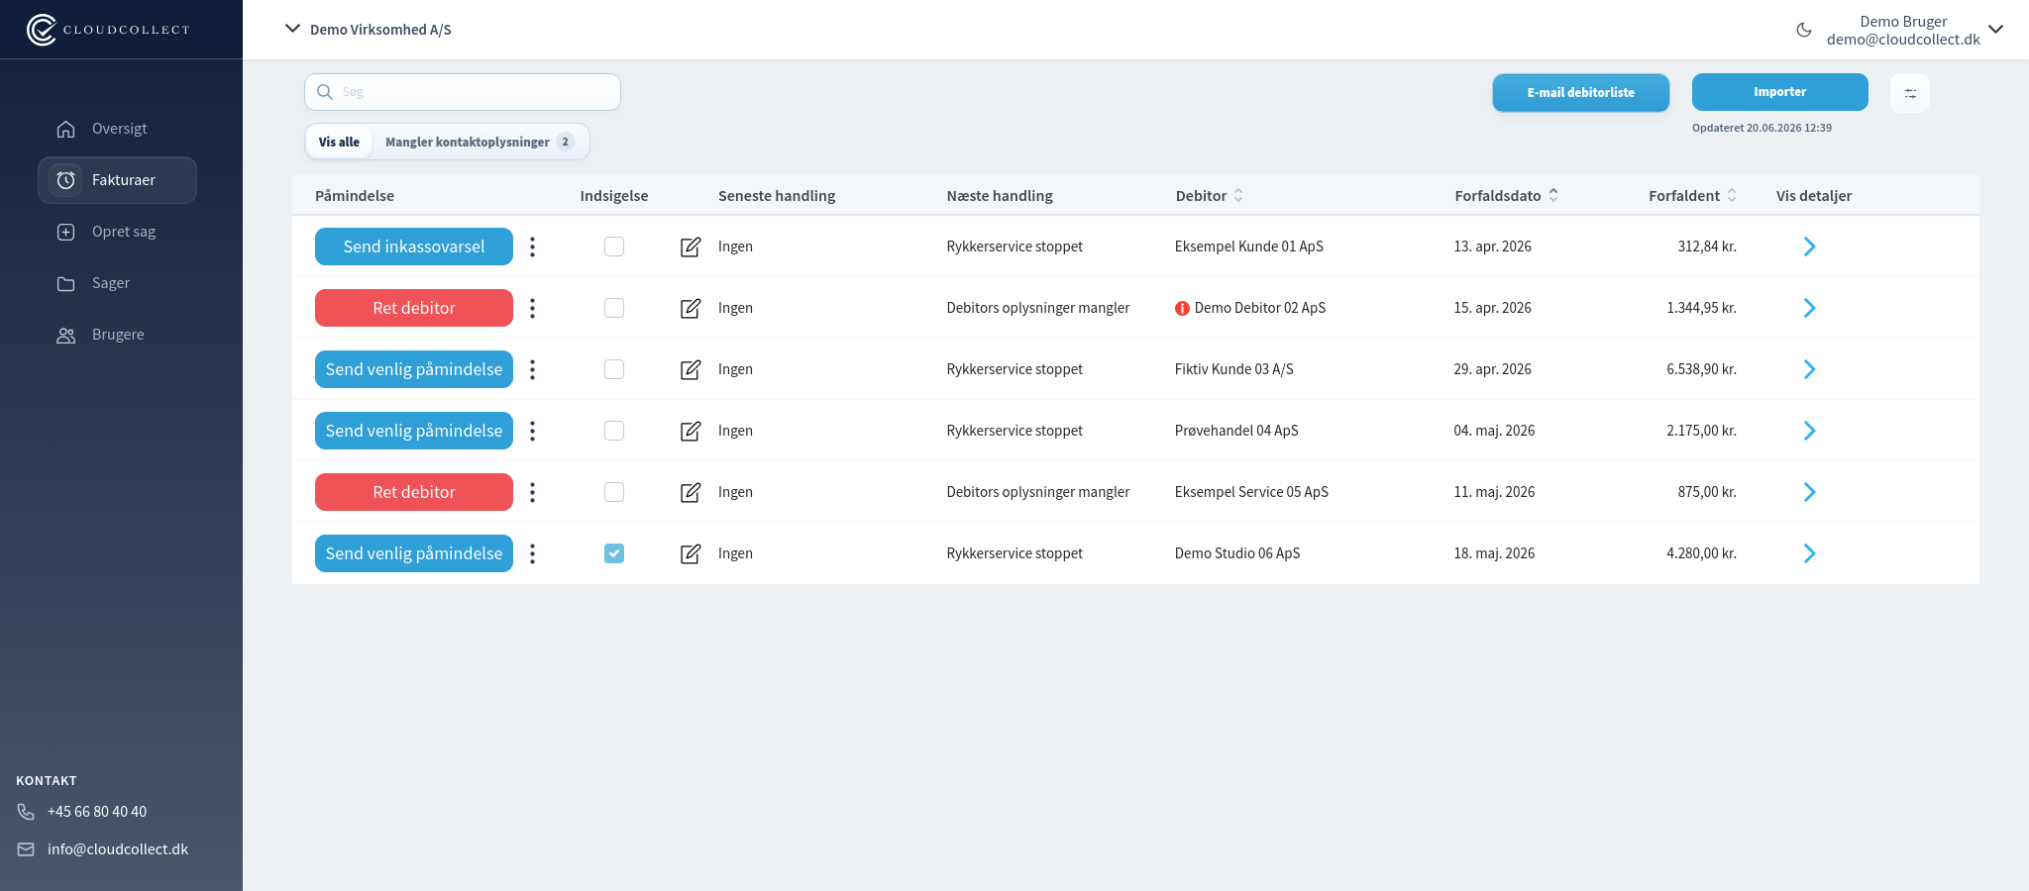Viewport: 2029px width, 891px height.
Task: Go to Oversigt in sidebar
Action: tap(119, 129)
